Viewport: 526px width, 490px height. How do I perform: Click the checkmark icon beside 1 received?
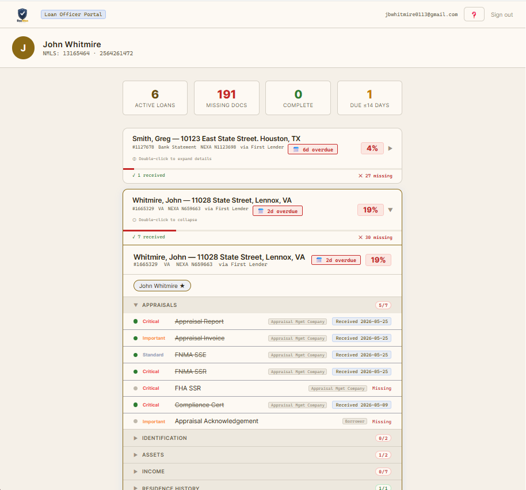tap(134, 175)
